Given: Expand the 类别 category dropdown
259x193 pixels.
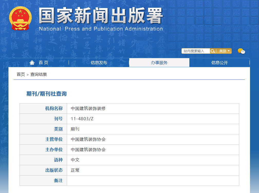Looking at the screenshot, I should click(224, 51).
